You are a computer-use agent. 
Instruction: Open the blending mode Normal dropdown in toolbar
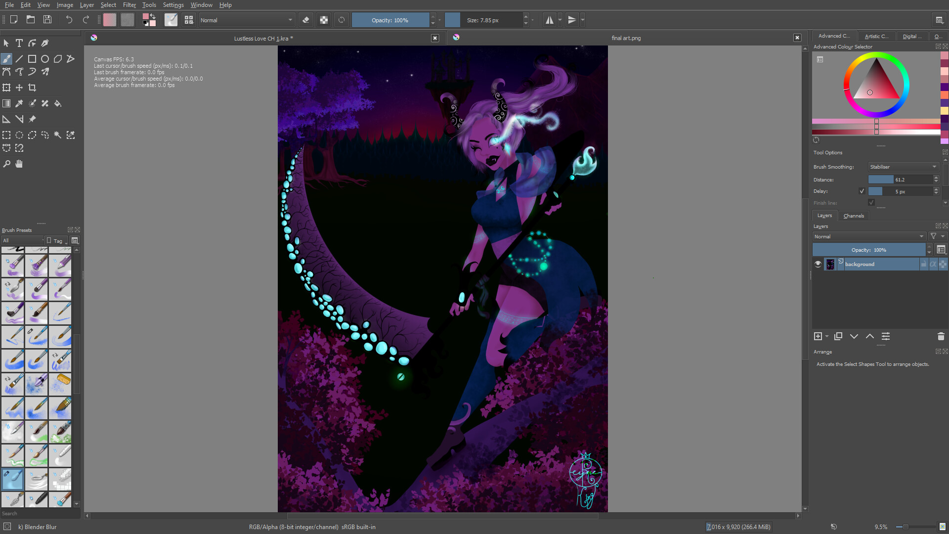click(x=247, y=20)
